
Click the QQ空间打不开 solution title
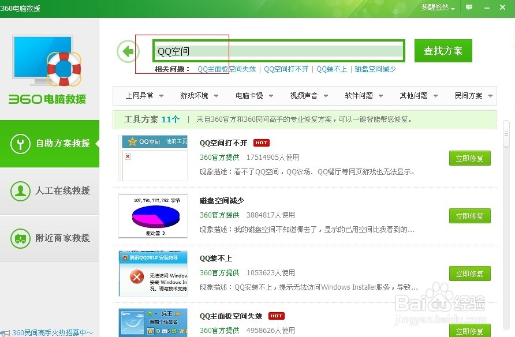[223, 143]
